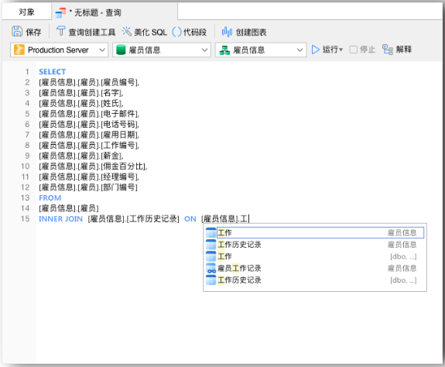Switch to the 对象 (Objects) tab
This screenshot has height=367, width=445.
pyautogui.click(x=27, y=12)
